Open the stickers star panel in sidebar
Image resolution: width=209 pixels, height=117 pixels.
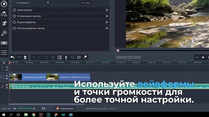[4, 4]
